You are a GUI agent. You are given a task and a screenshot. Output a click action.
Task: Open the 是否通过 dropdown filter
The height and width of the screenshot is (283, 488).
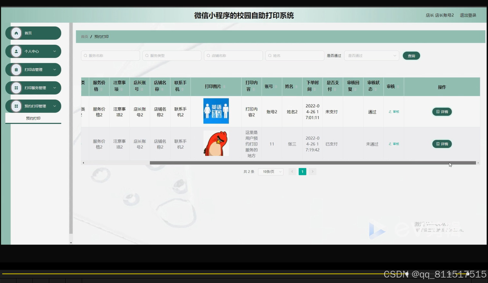[x=371, y=55]
